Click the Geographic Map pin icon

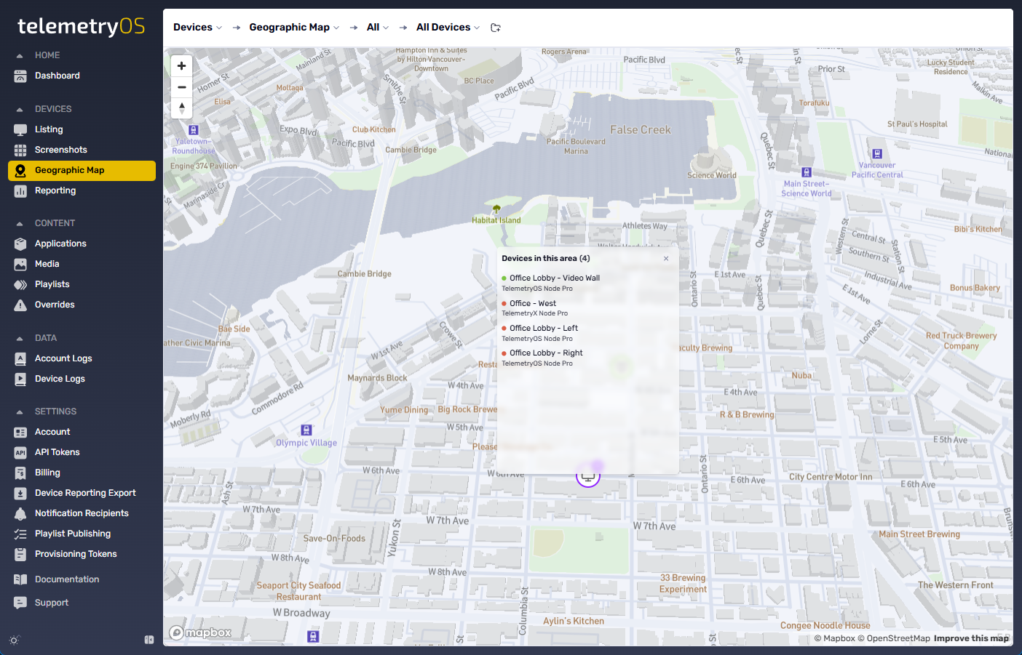tap(20, 170)
